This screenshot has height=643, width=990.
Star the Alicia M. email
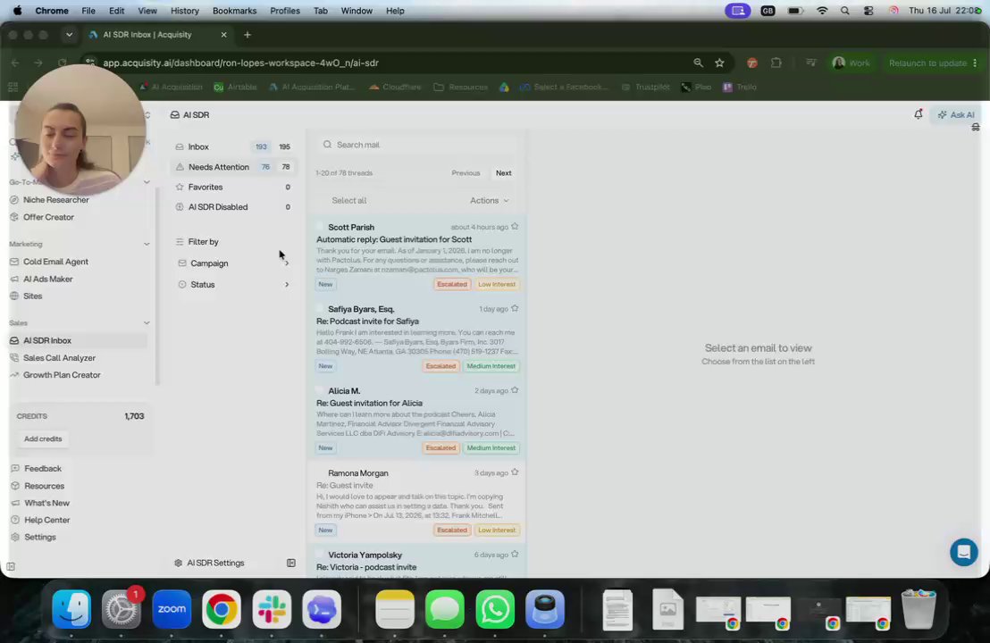515,390
